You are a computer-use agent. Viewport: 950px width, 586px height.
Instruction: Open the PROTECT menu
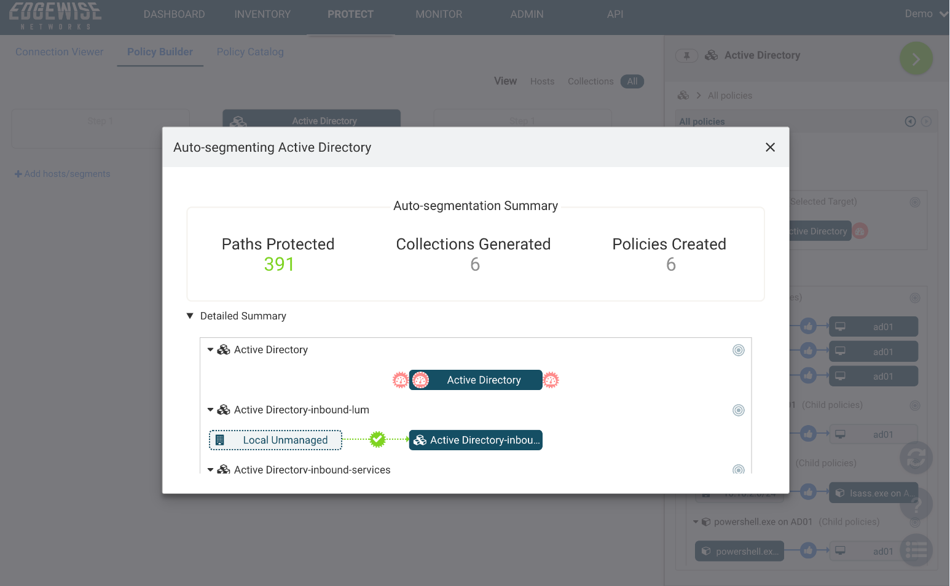click(350, 14)
